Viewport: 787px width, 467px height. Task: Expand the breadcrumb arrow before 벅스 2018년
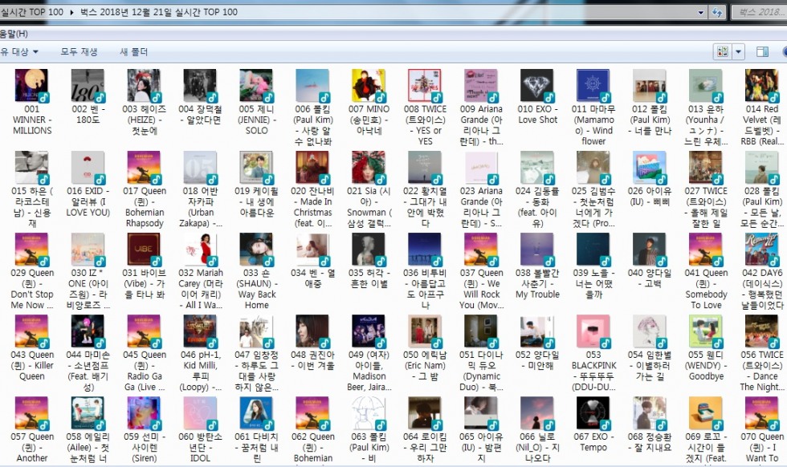pos(71,12)
